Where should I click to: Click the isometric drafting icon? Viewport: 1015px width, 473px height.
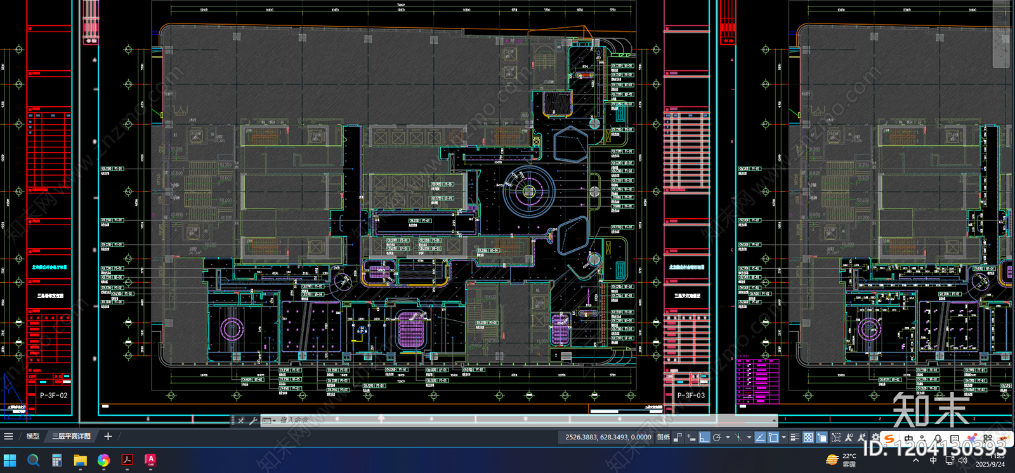pyautogui.click(x=738, y=437)
